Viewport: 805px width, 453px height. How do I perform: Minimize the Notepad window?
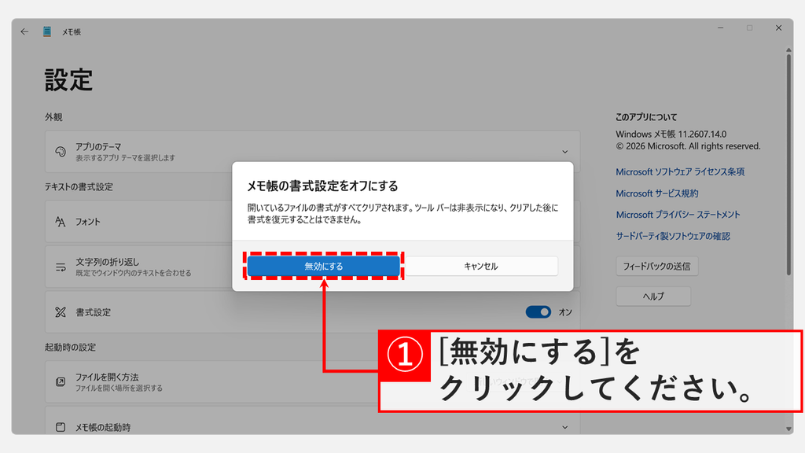click(x=720, y=28)
